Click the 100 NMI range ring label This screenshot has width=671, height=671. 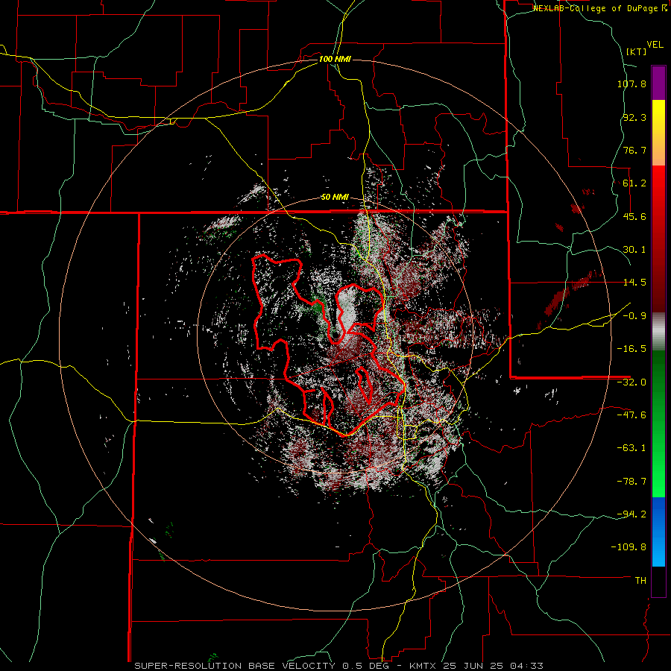click(x=335, y=59)
